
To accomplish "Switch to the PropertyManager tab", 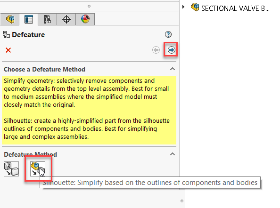I will tap(29, 19).
